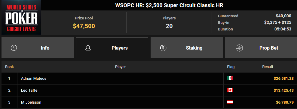
Task: Click the $26,581.28 result amount
Action: (x=283, y=79)
